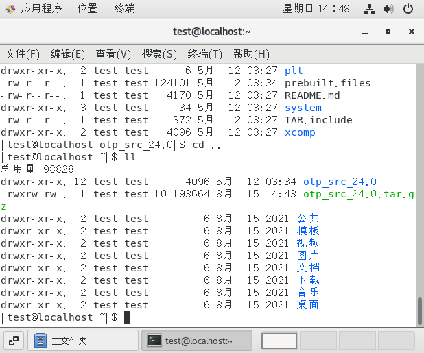Switch to test@localhost:~ taskbar button

197,341
